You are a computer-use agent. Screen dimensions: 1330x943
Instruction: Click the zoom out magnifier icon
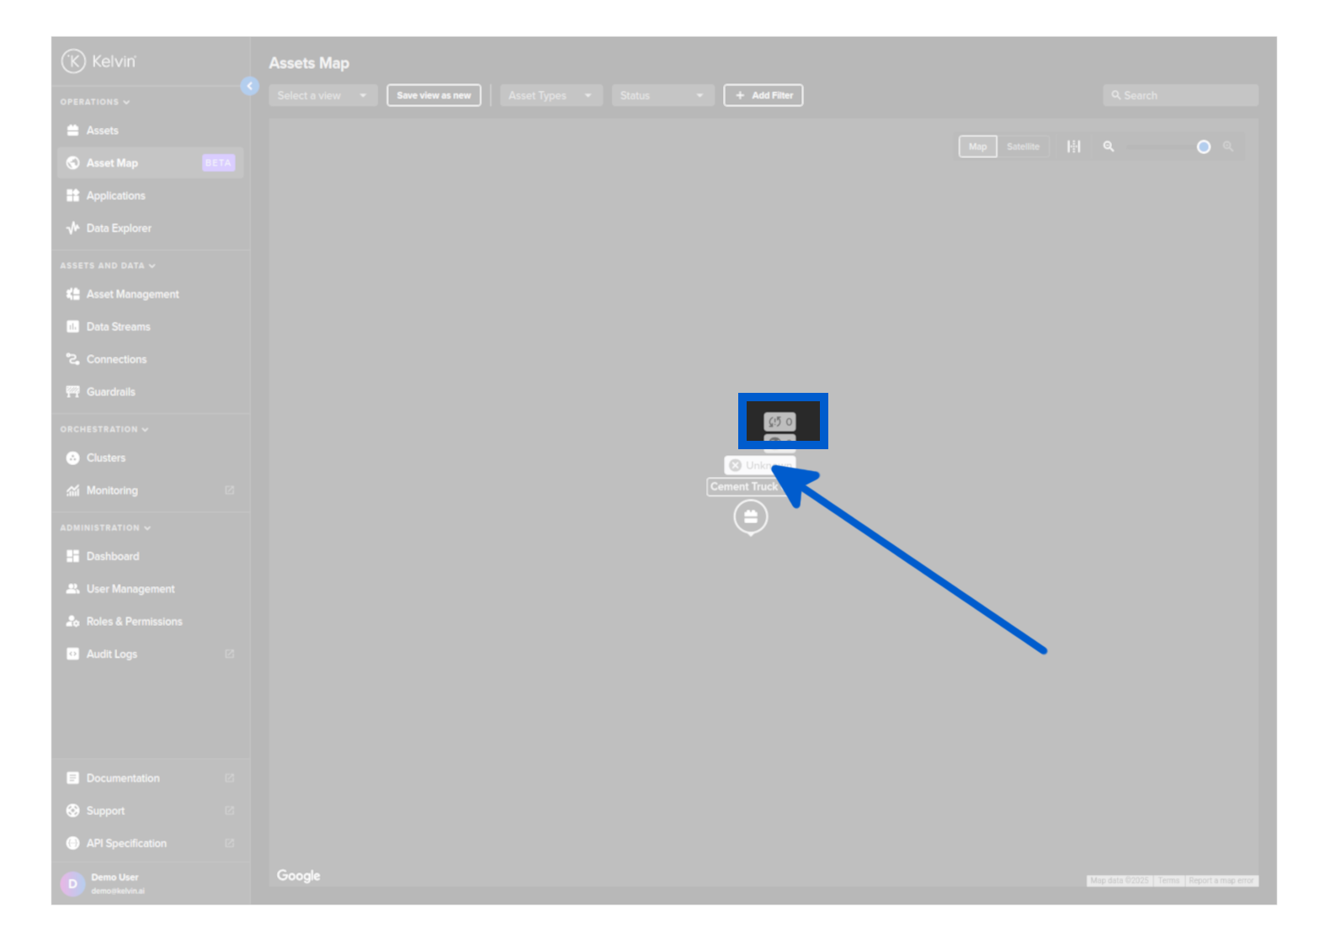point(1109,146)
